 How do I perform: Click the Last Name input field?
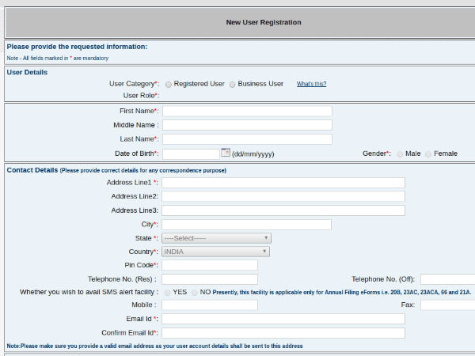pyautogui.click(x=247, y=139)
